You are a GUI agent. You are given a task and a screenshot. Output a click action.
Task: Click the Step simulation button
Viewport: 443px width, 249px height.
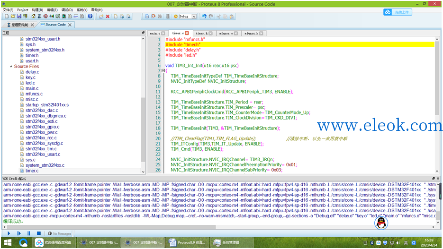(x=18, y=233)
